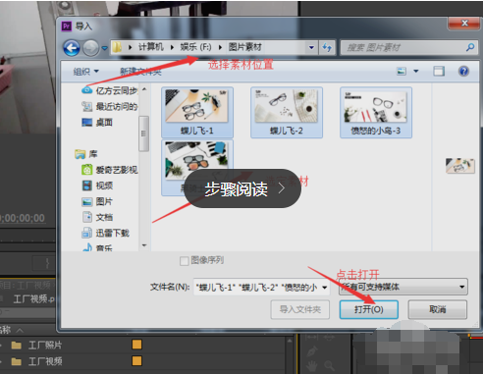483x374 pixels.
Task: Select the 蝶儿飞-2 image thumbnail
Action: (287, 112)
